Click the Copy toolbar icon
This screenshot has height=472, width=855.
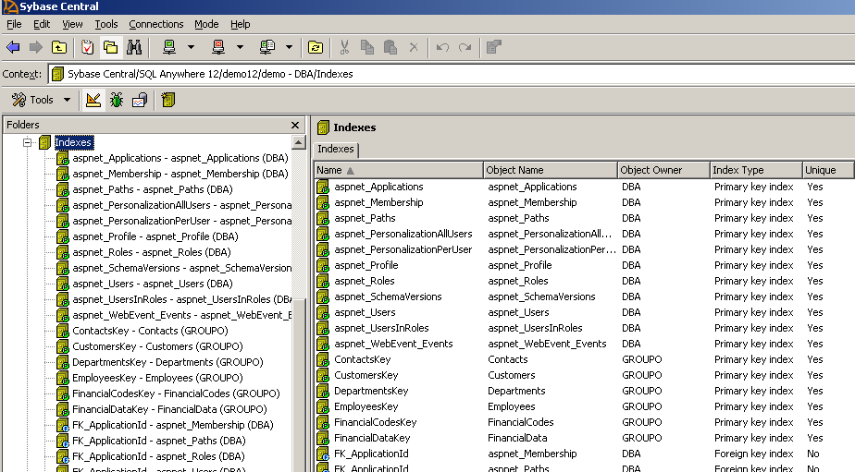(367, 47)
